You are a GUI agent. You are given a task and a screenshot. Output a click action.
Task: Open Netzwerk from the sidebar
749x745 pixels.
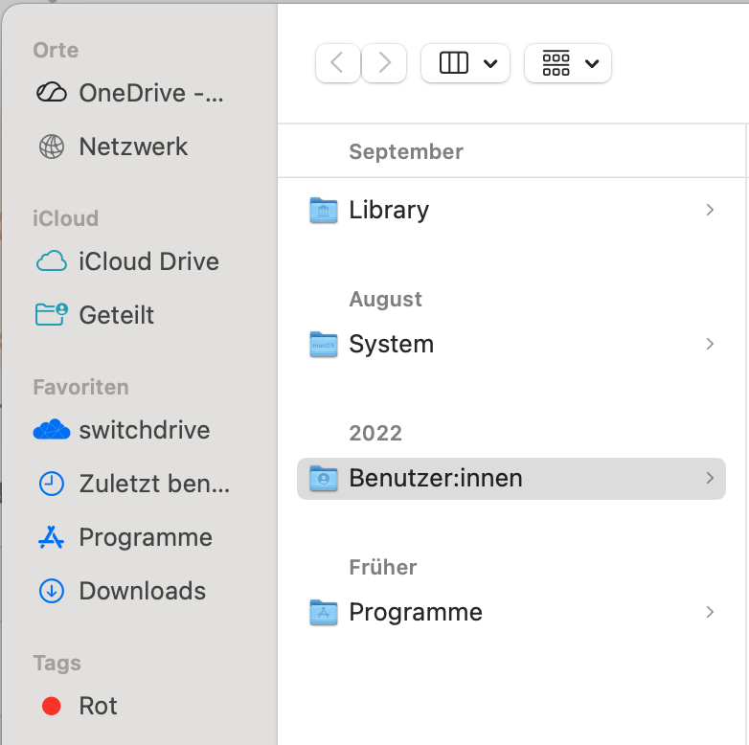(x=113, y=147)
